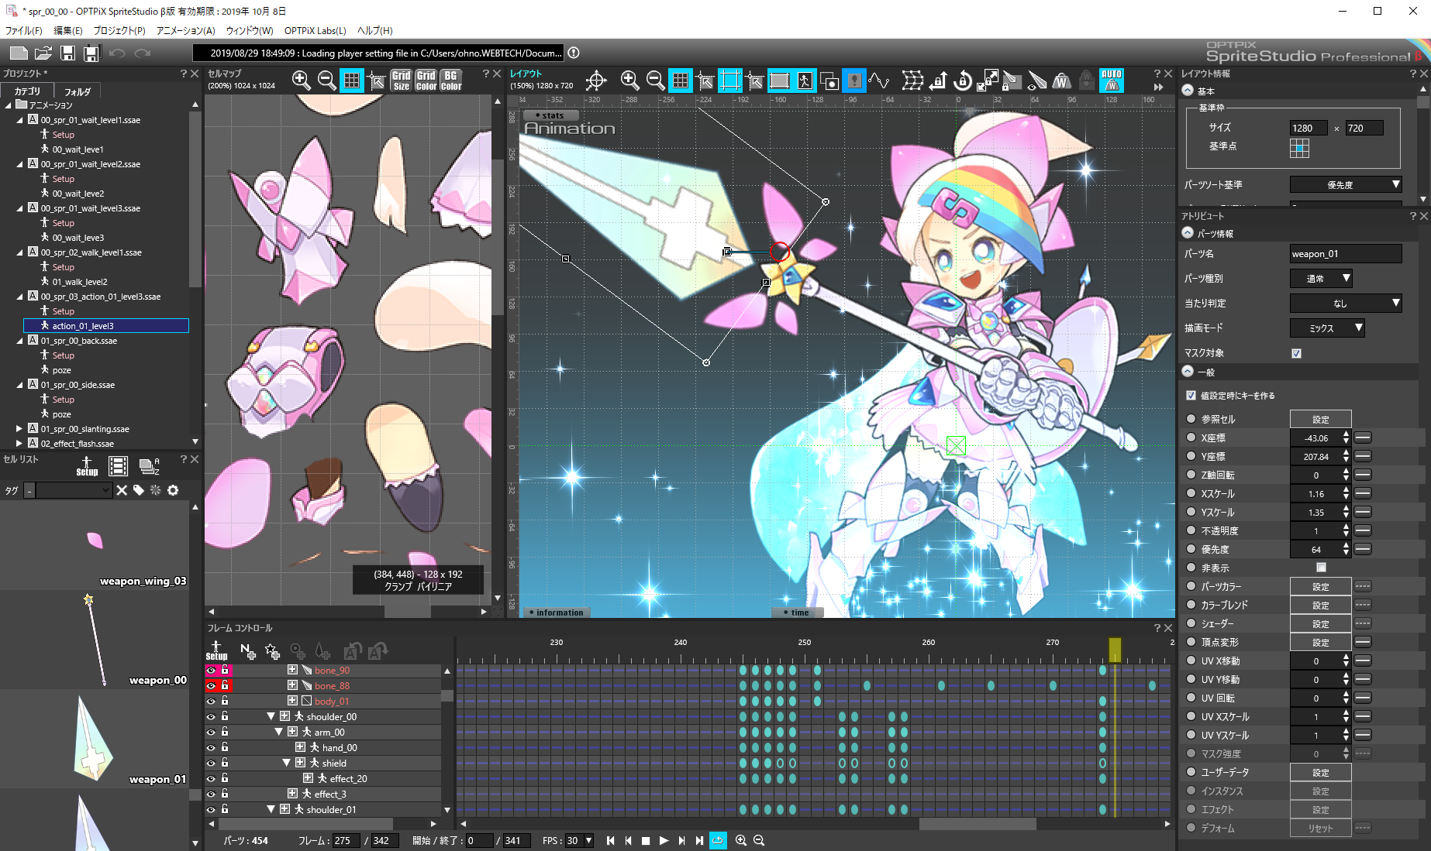Click the gear icon in cell list tag bar
The image size is (1431, 851).
tap(173, 490)
